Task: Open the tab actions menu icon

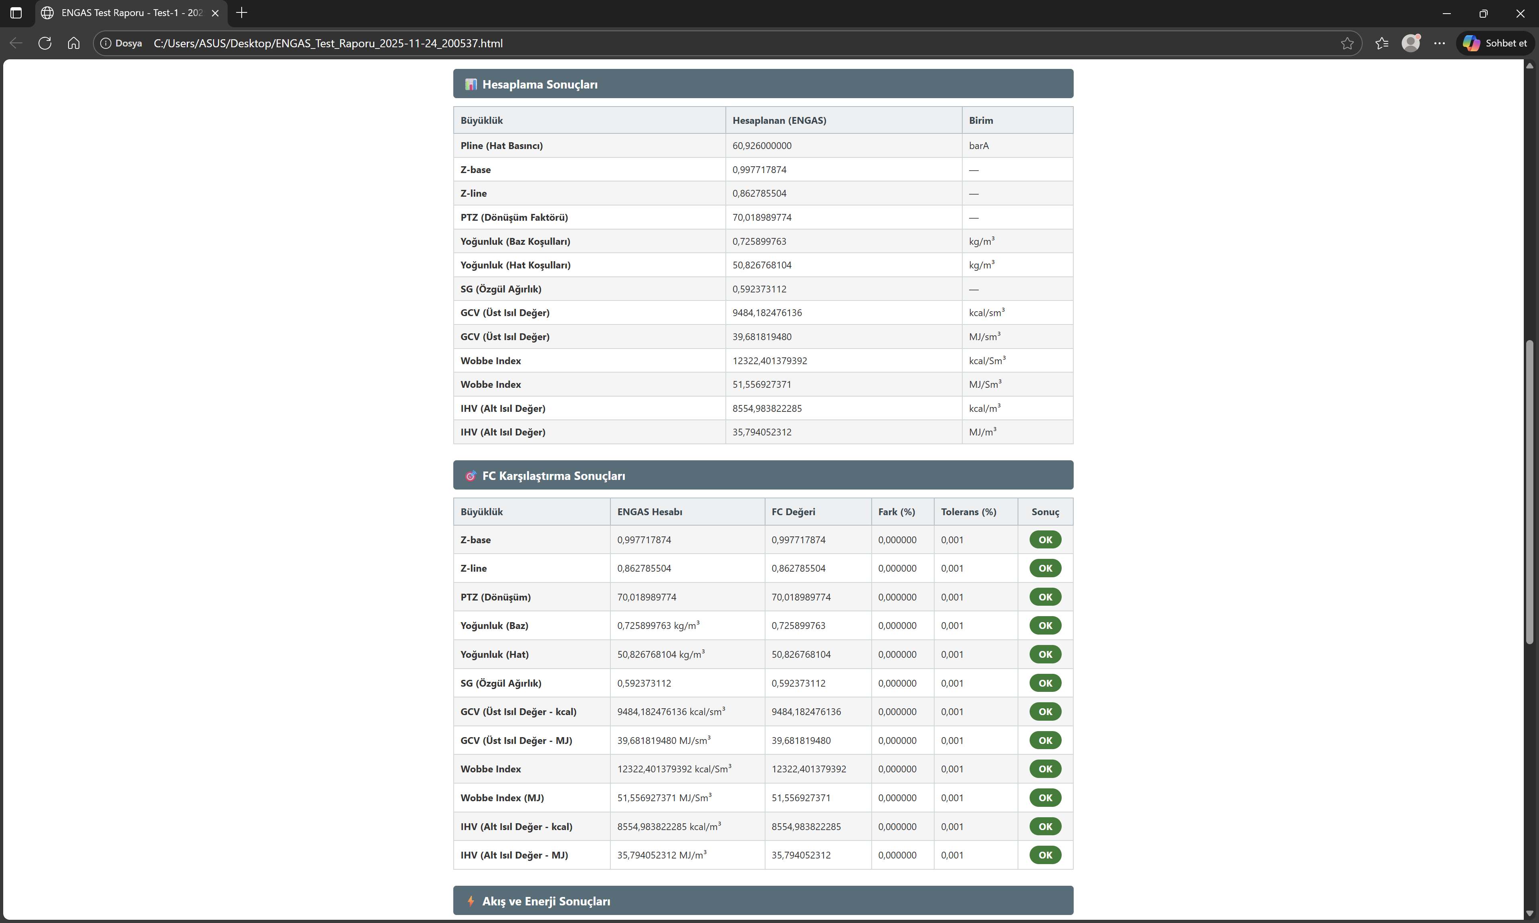Action: [x=16, y=12]
